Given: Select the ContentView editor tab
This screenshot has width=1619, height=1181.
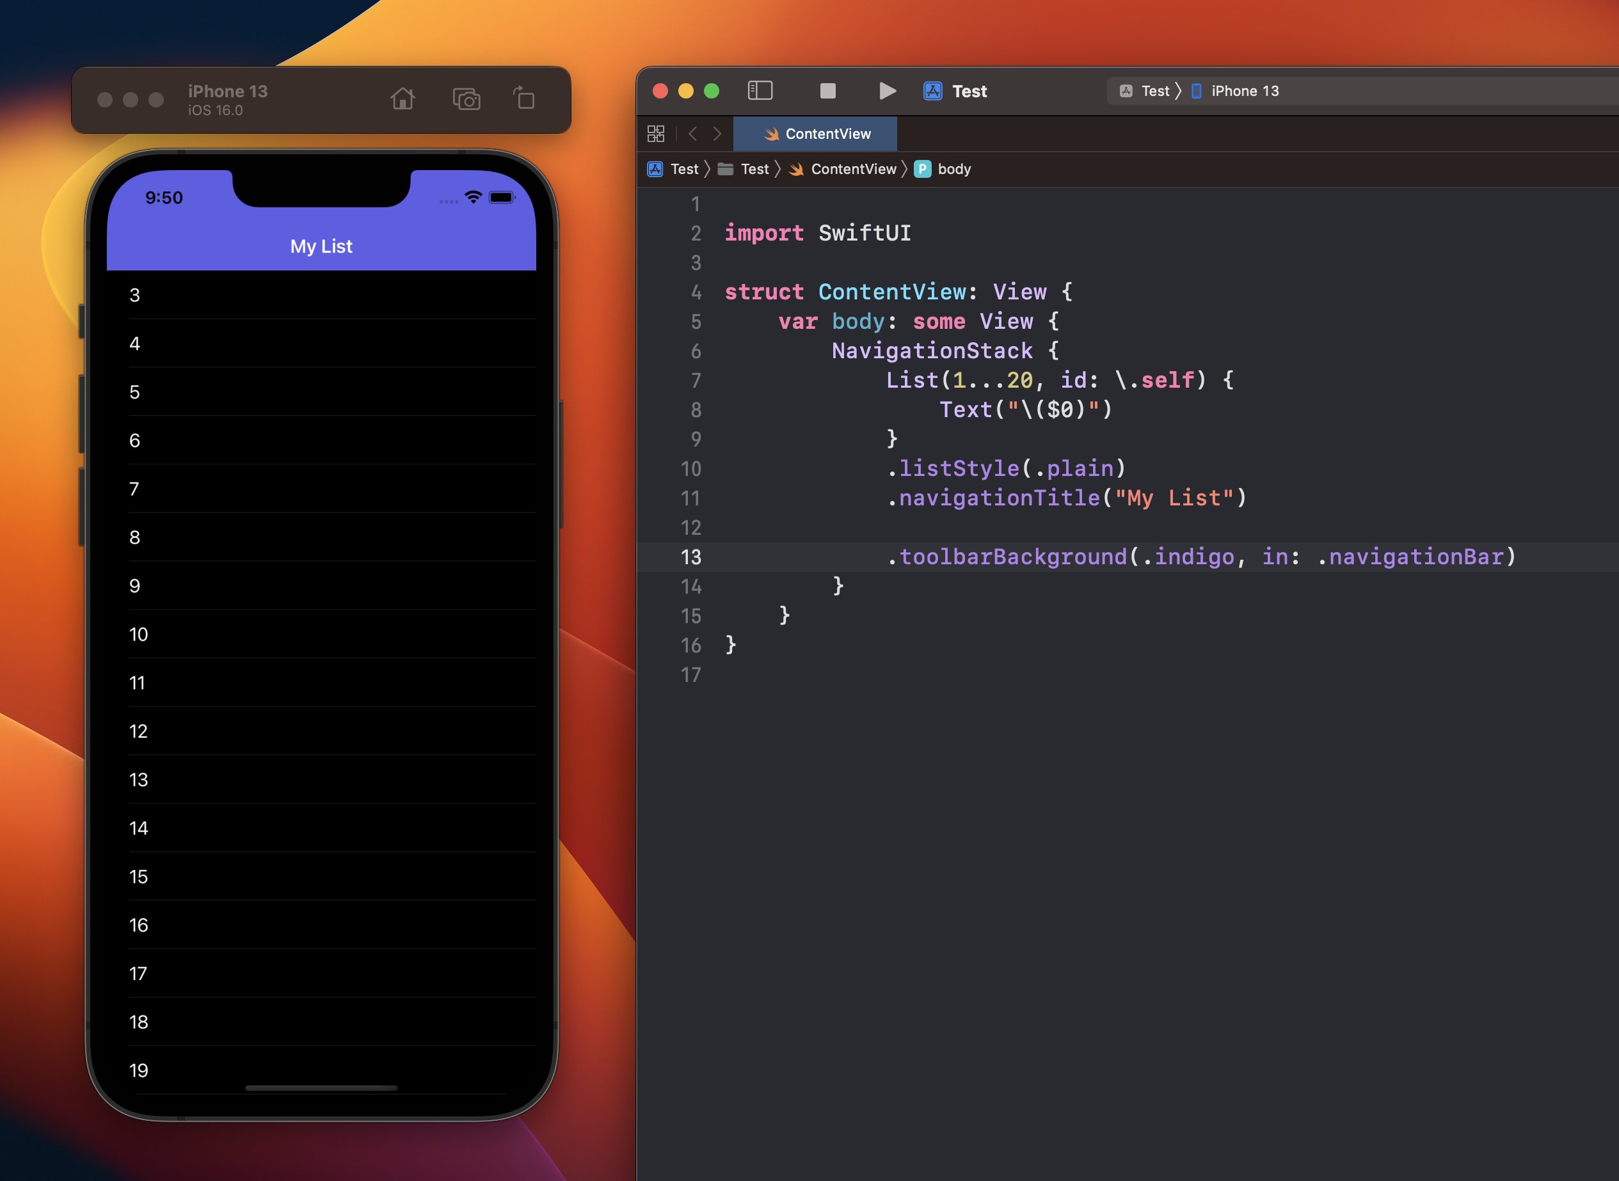Looking at the screenshot, I should click(815, 134).
